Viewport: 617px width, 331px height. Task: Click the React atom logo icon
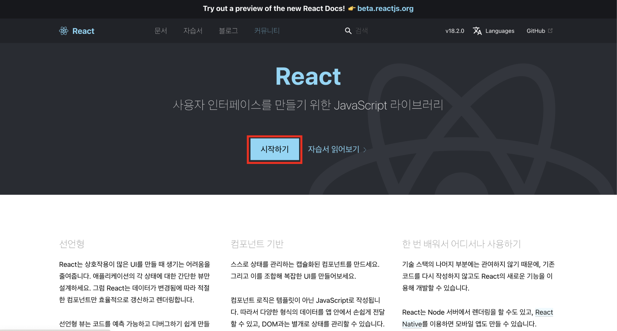(64, 31)
